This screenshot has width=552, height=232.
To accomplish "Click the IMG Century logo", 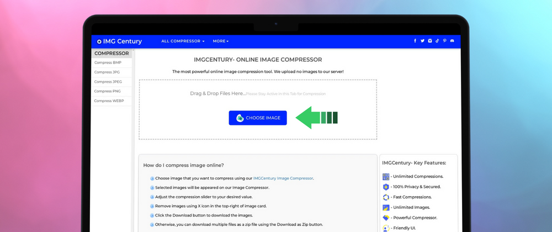I will (119, 41).
